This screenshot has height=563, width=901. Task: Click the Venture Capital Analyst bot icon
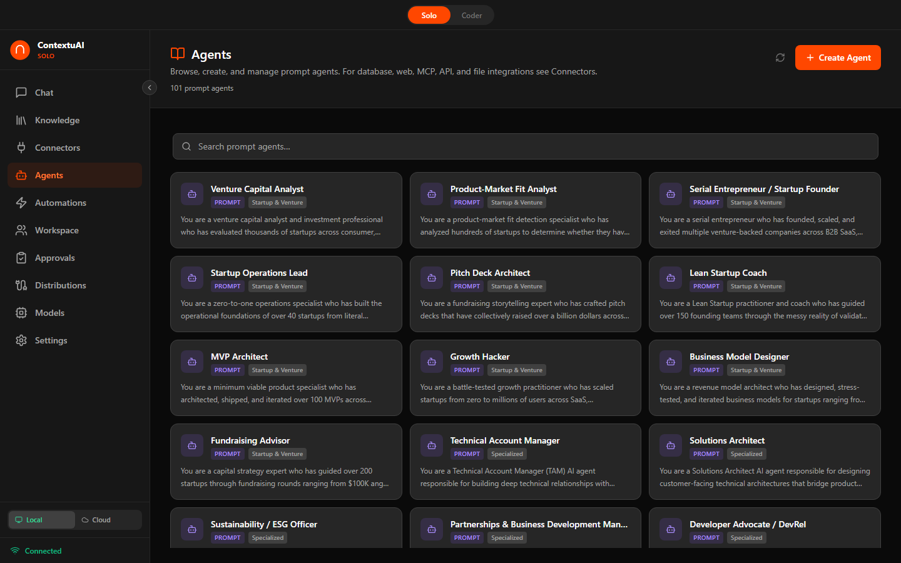(x=192, y=194)
